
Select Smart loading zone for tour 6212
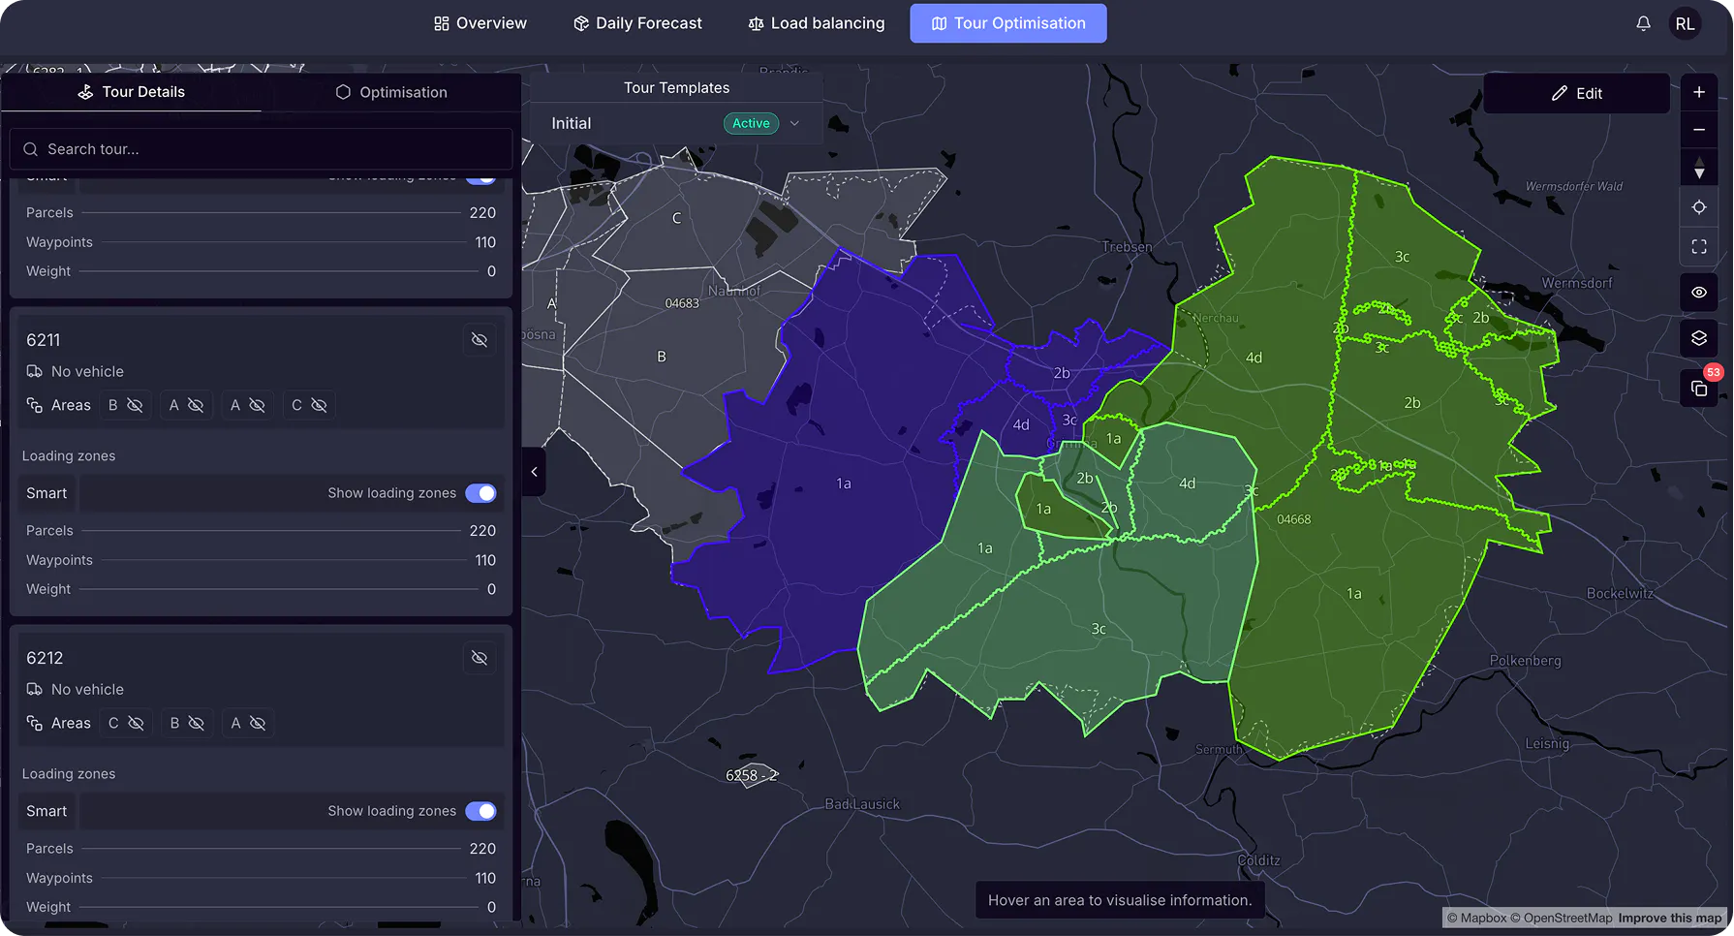pos(46,811)
